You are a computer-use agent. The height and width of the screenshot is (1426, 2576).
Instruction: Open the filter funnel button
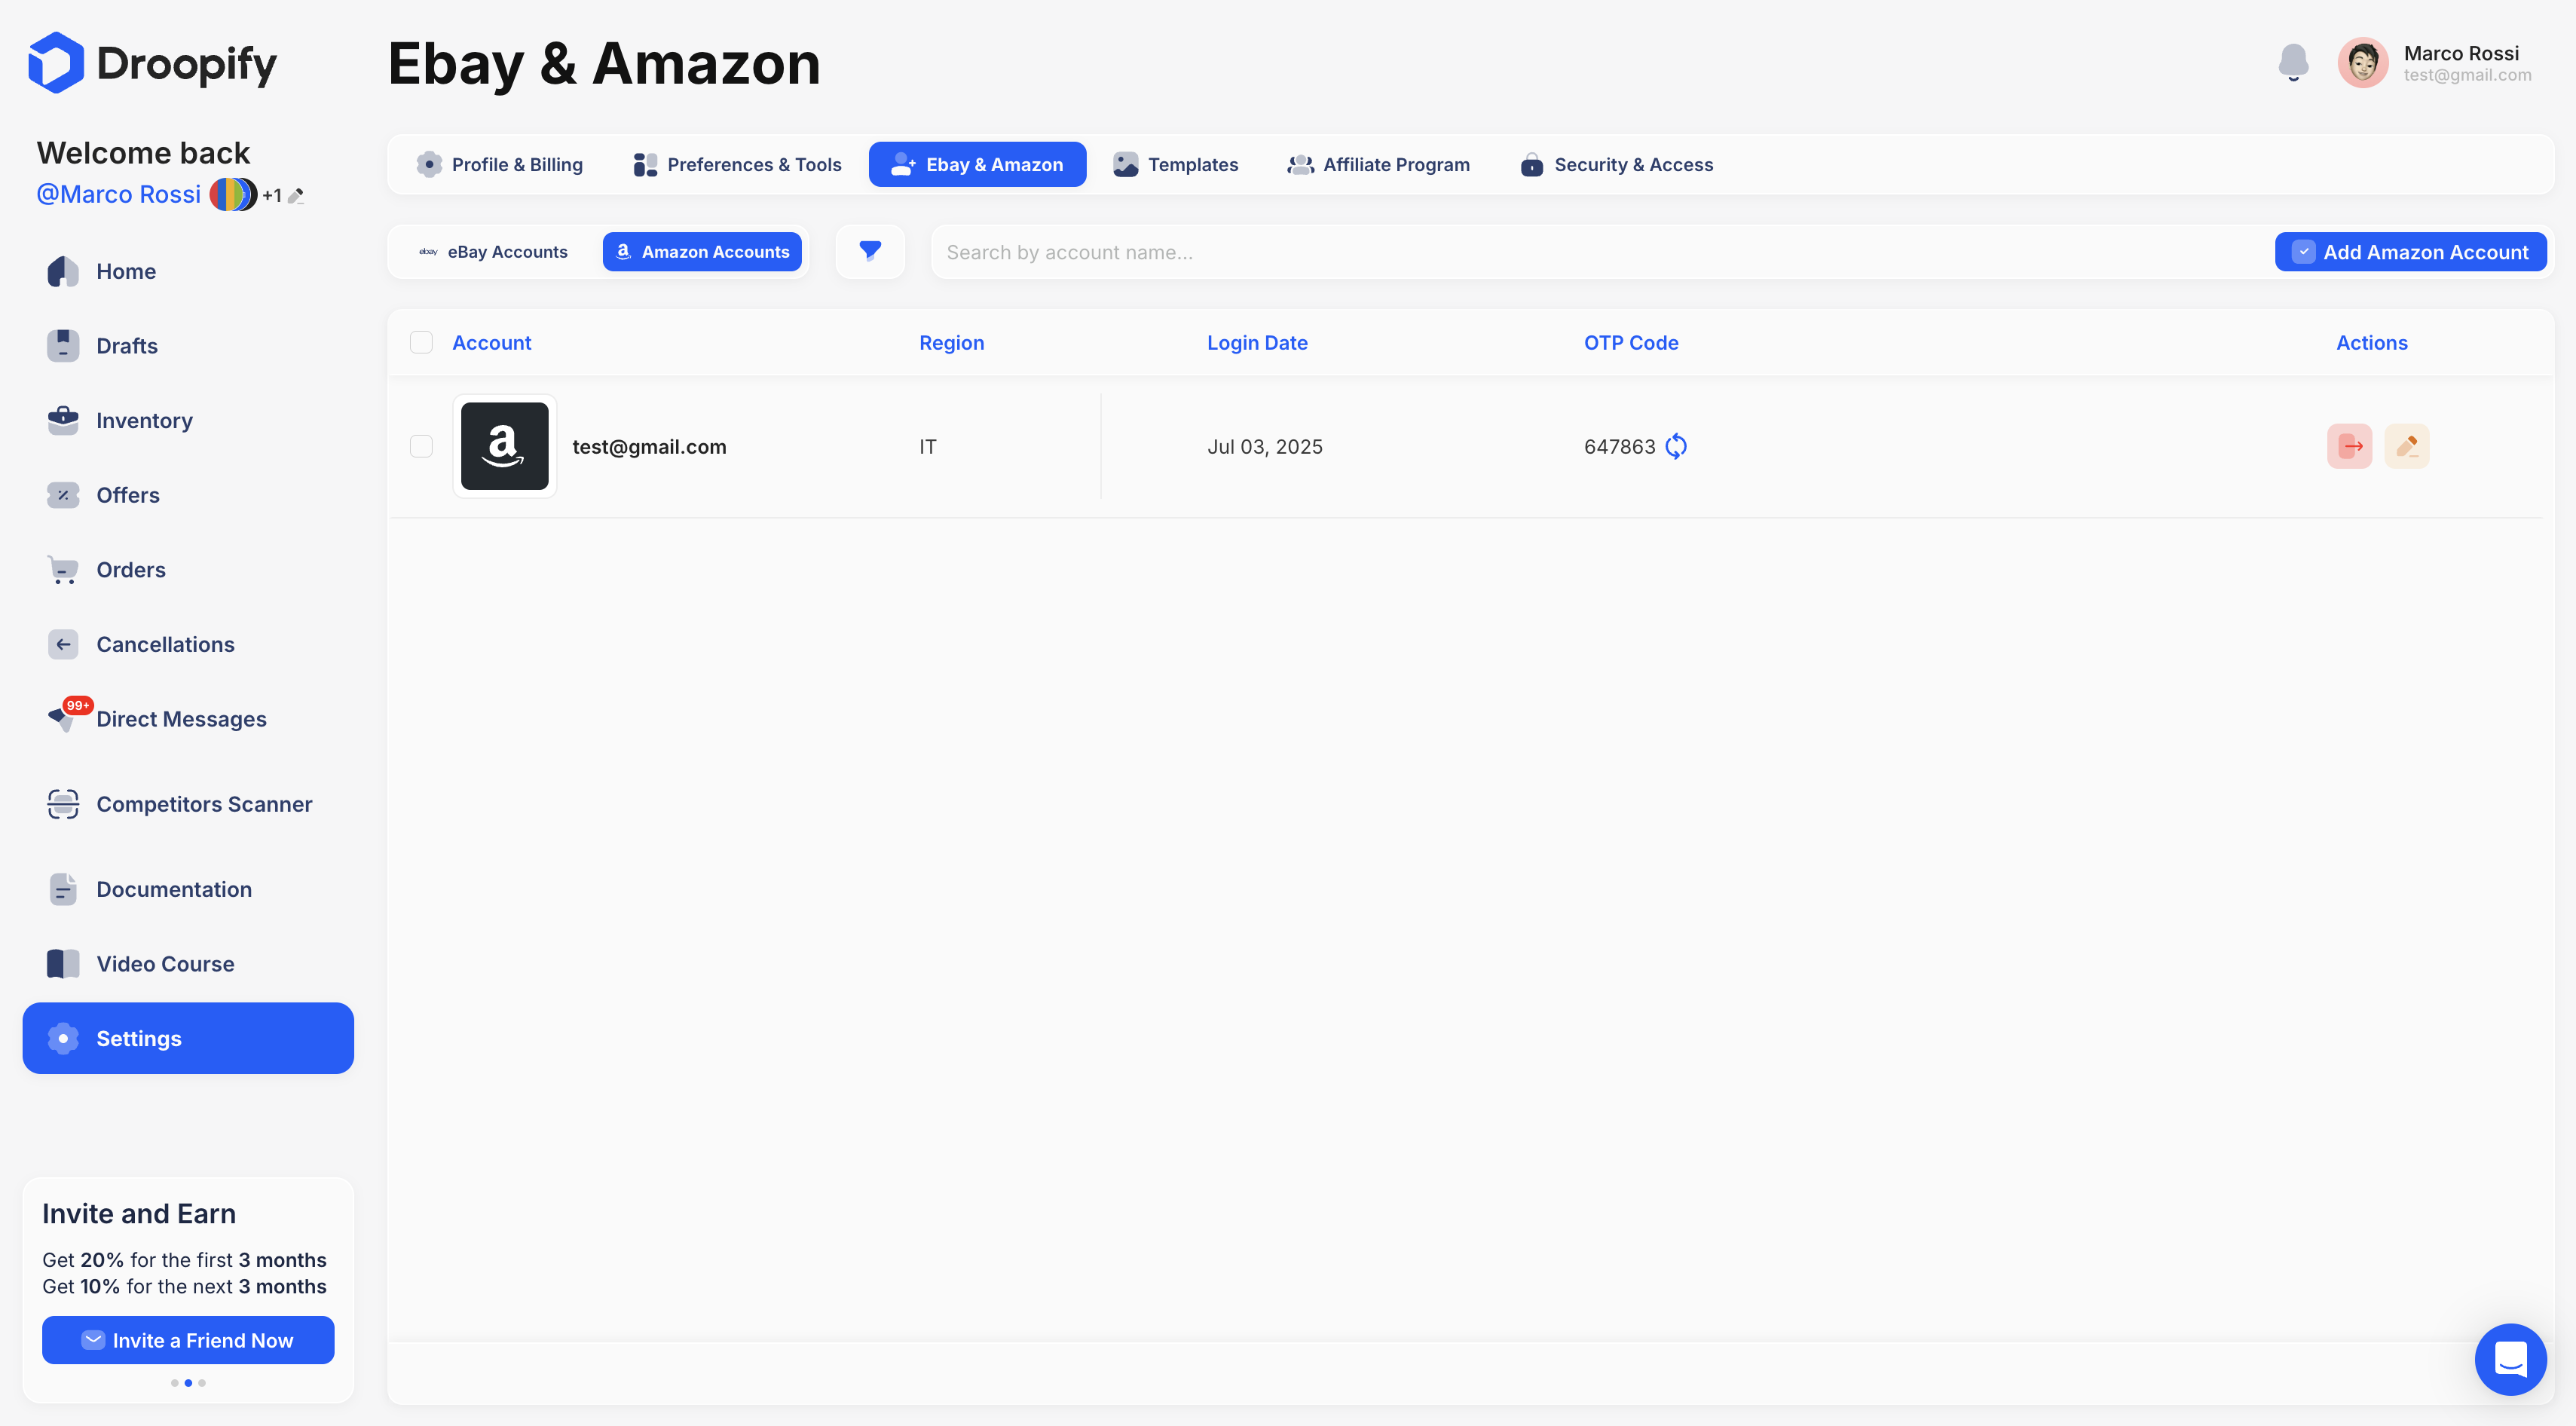(x=870, y=251)
